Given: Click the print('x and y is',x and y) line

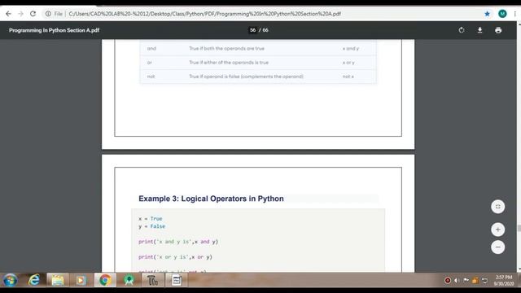Looking at the screenshot, I should pos(178,242).
